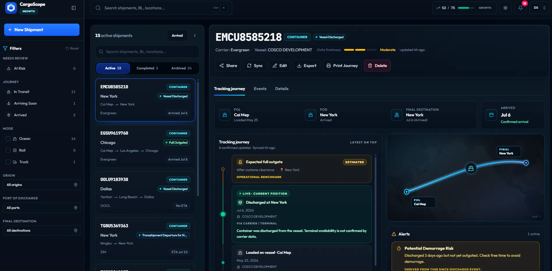Enable the Ocean mode checkbox
This screenshot has width=552, height=271.
click(x=8, y=139)
